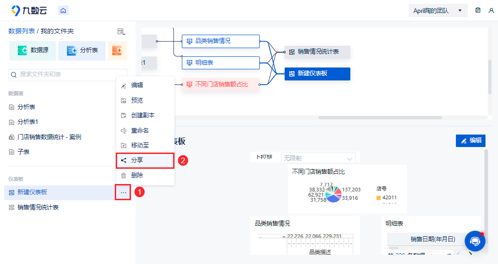Open the user profile icon

[491, 11]
